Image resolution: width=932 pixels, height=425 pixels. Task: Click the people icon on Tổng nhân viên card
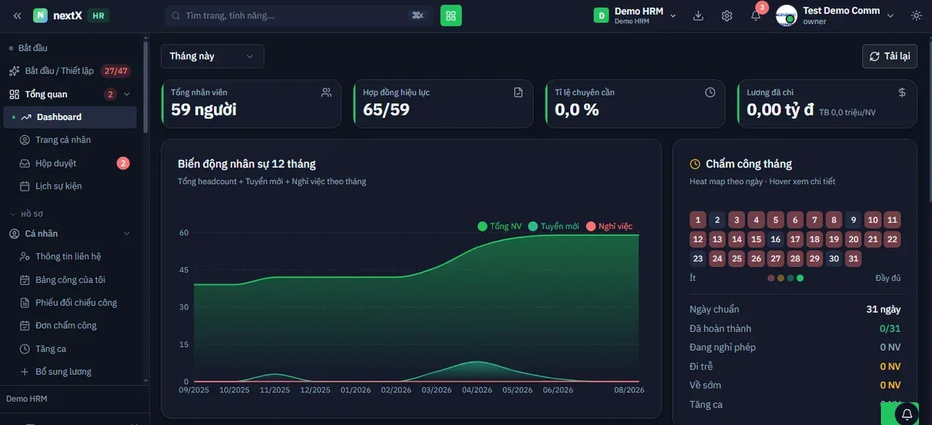tap(326, 92)
